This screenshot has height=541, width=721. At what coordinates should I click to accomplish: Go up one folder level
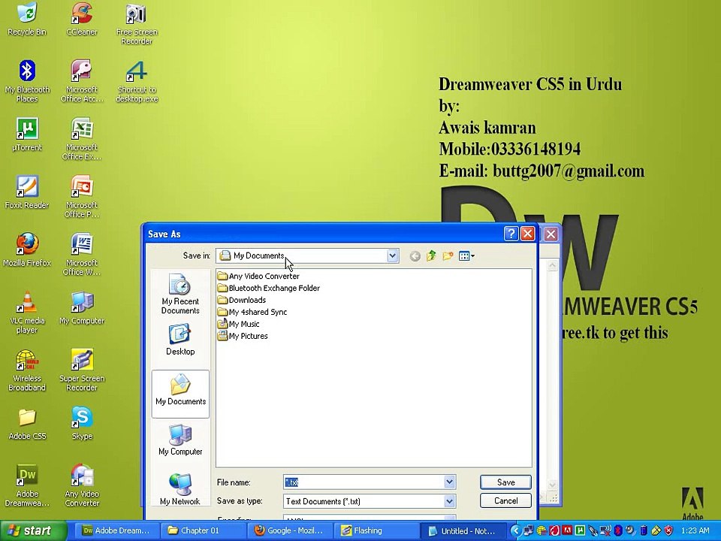(x=431, y=255)
